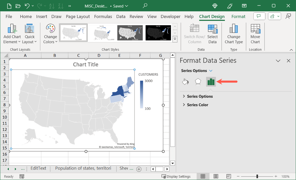This screenshot has width=296, height=180.
Task: Expand the Series Color section
Action: pyautogui.click(x=197, y=105)
